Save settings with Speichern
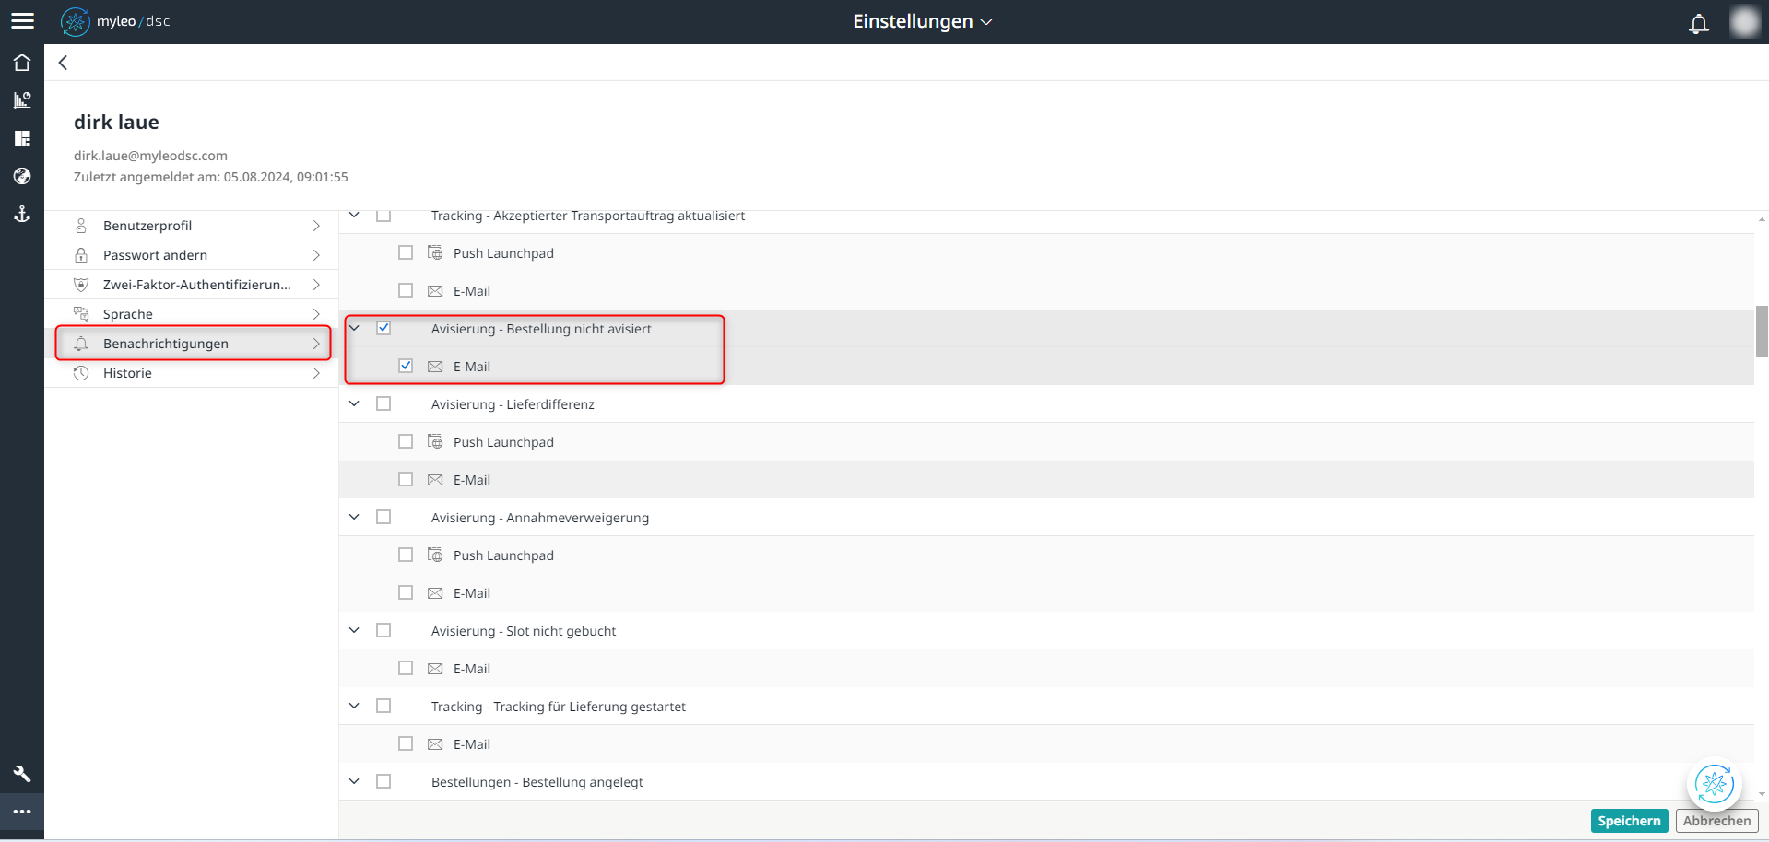This screenshot has height=842, width=1769. click(x=1629, y=821)
